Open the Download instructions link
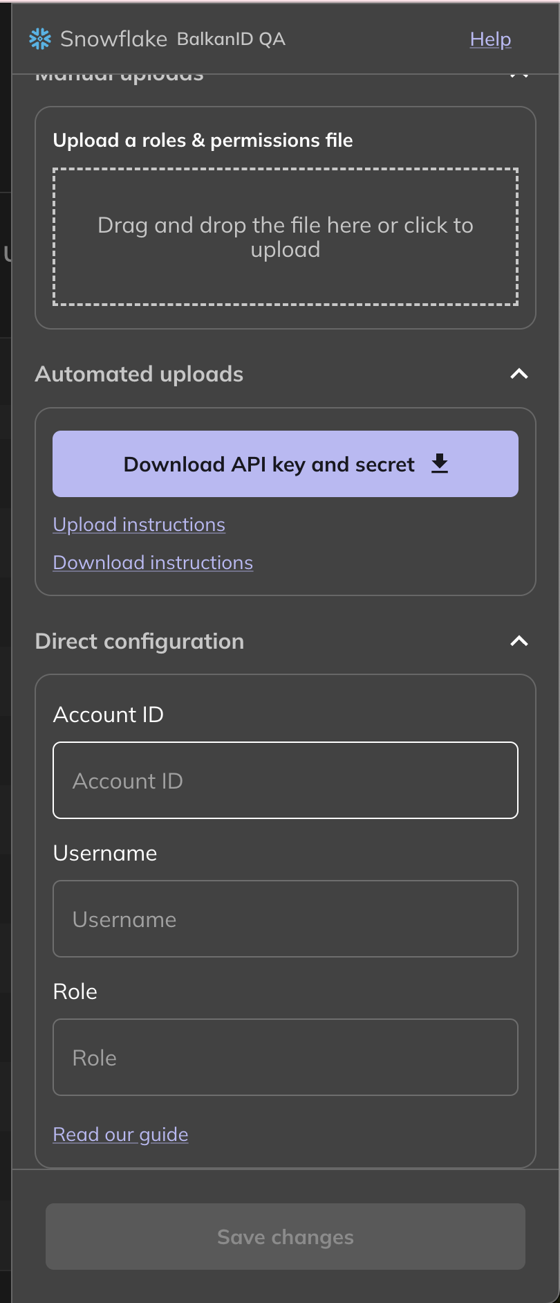This screenshot has width=560, height=1303. pyautogui.click(x=153, y=563)
